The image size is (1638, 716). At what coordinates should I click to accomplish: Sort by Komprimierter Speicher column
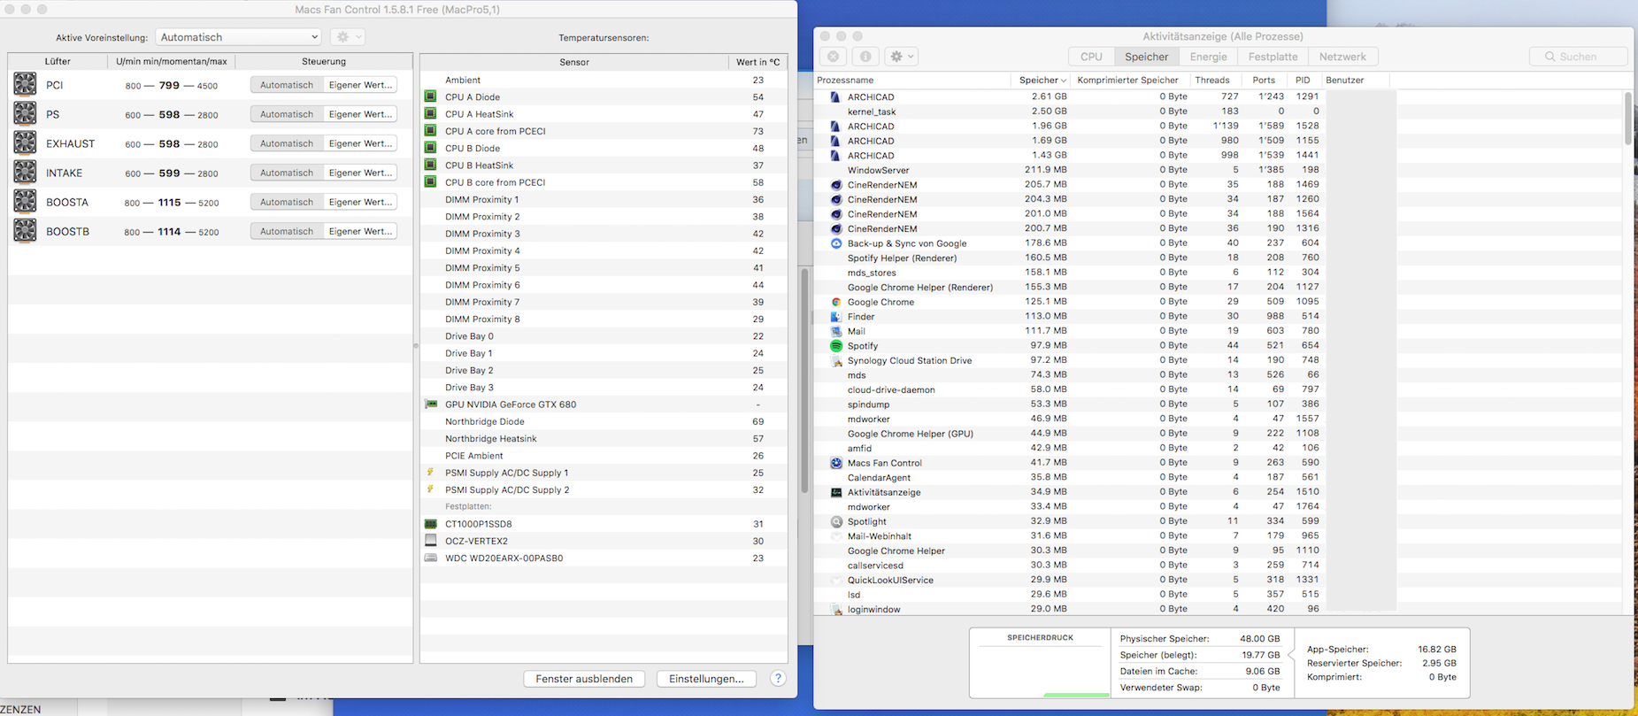tap(1127, 80)
